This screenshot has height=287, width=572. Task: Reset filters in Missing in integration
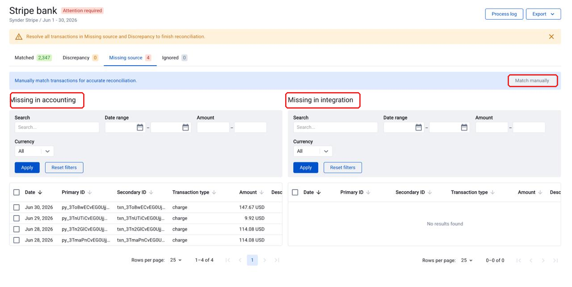click(343, 168)
